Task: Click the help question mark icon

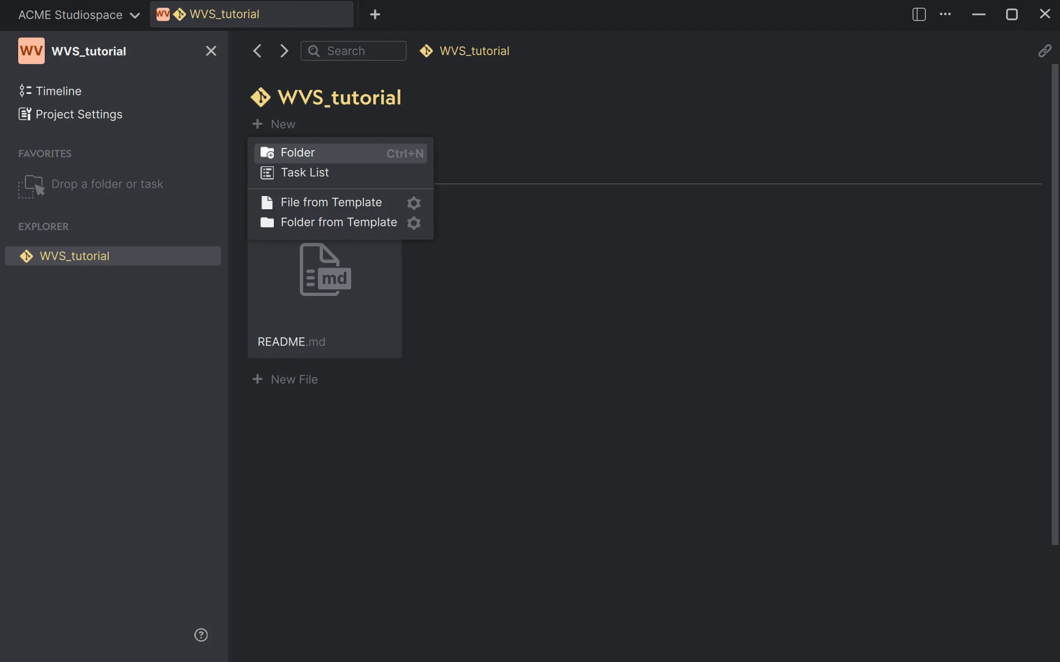Action: (201, 635)
